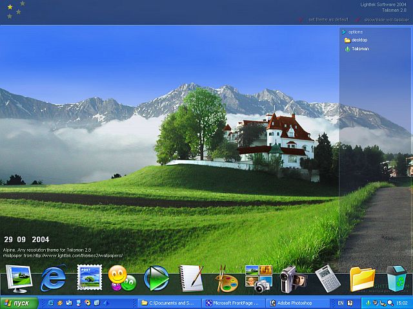Open the notepad icon in the dock
This screenshot has height=309, width=413.
pos(191,278)
